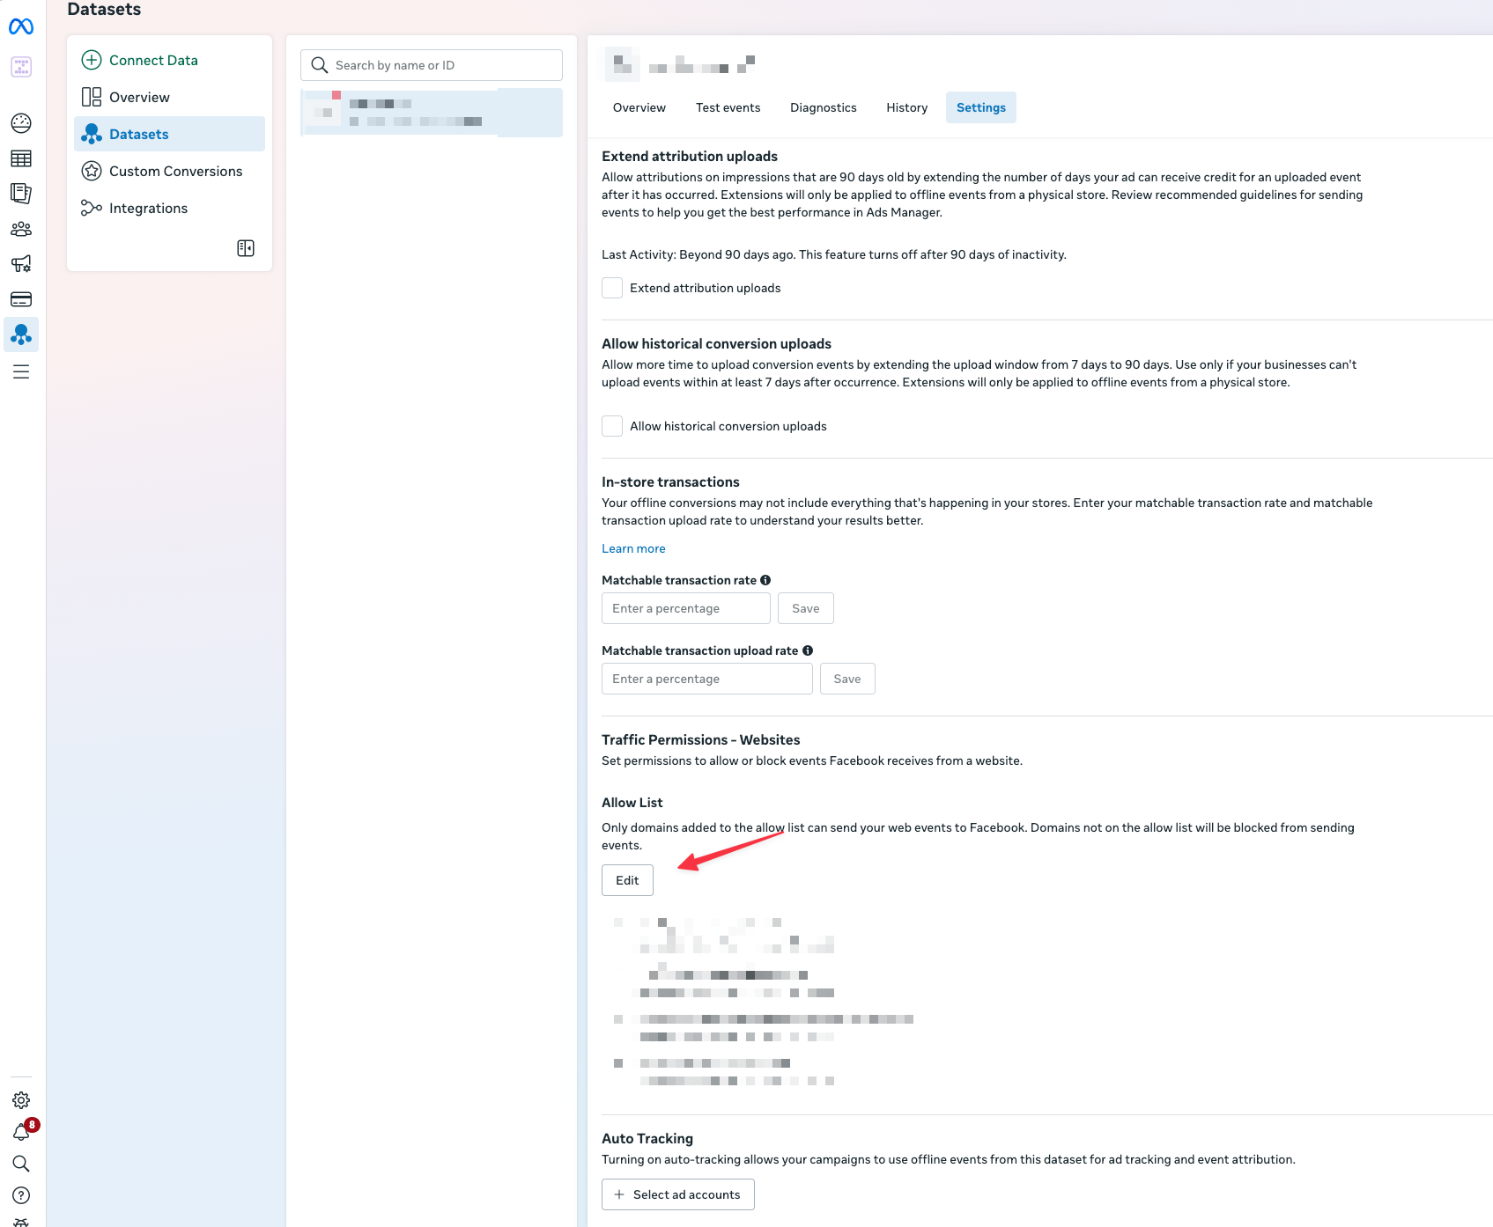Collapse the navigation panel icon
This screenshot has width=1493, height=1227.
pyautogui.click(x=246, y=248)
